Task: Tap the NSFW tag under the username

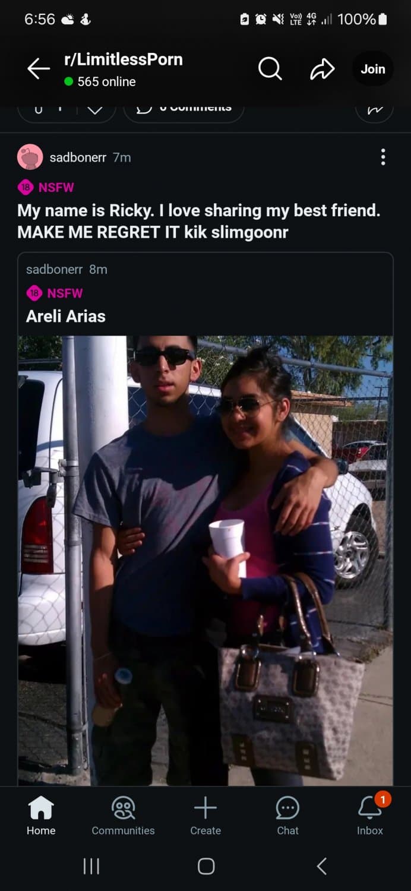Action: [46, 188]
